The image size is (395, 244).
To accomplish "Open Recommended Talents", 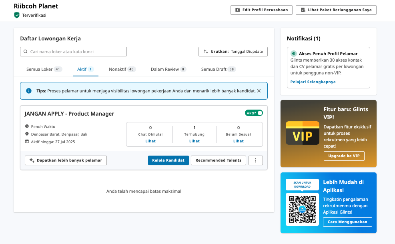I will pyautogui.click(x=219, y=160).
